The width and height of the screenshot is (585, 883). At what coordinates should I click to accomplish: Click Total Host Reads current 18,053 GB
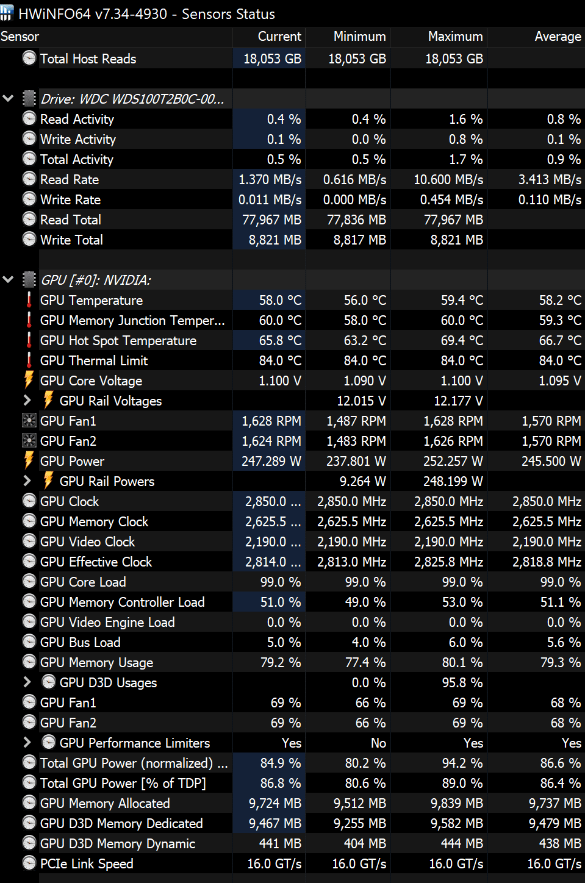click(x=273, y=59)
